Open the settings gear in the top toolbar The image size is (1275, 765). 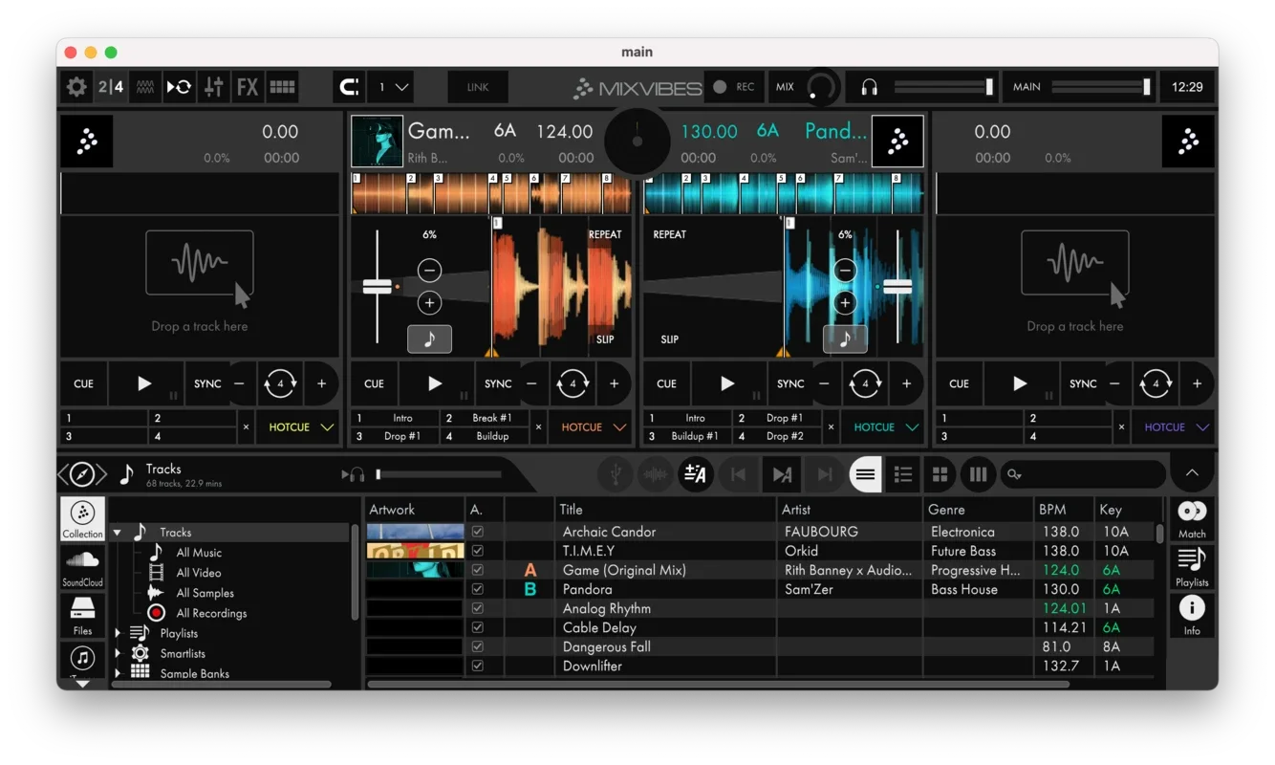click(x=76, y=87)
